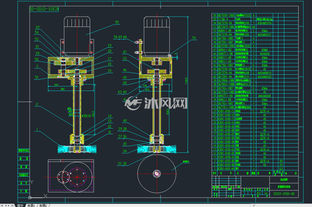The image size is (312, 207).
Task: Select the GB/T5782-2000 cell in row 48
Action: pyautogui.click(x=226, y=46)
